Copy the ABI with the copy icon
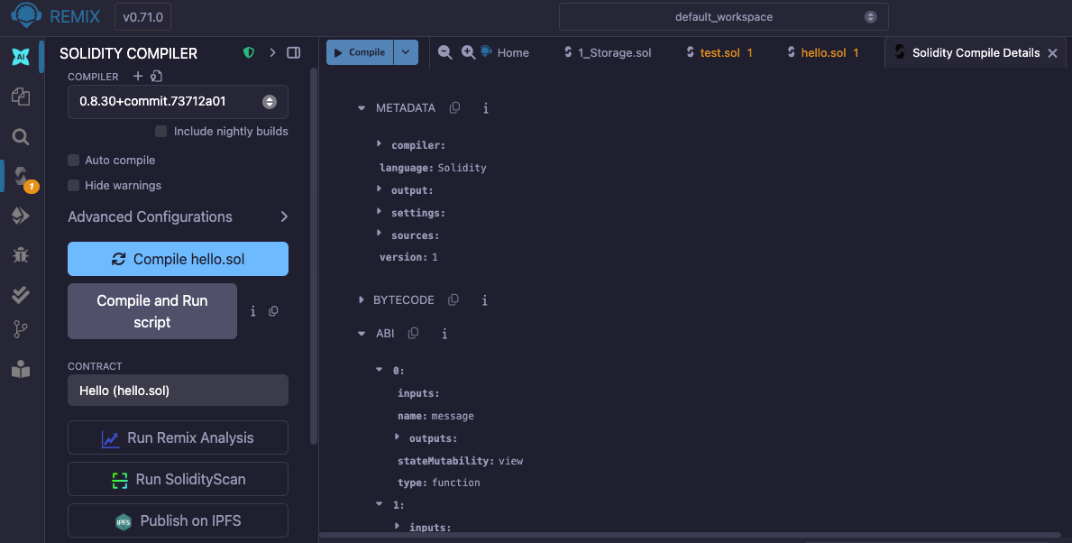1072x543 pixels. point(413,333)
